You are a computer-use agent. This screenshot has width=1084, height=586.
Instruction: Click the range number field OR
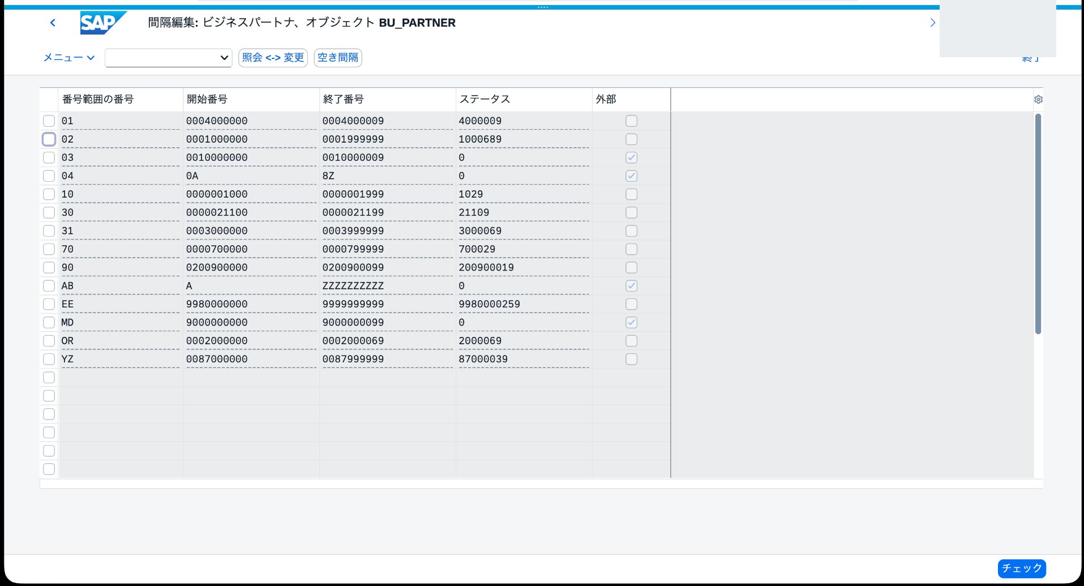(x=120, y=341)
